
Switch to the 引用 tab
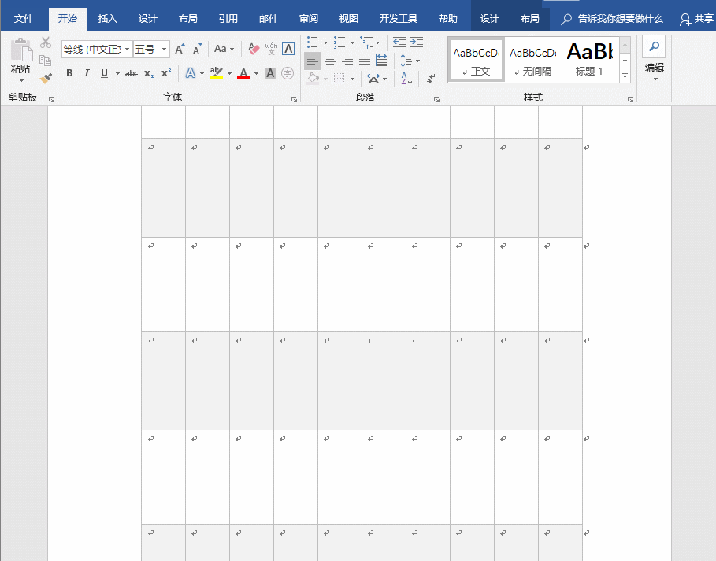click(228, 19)
